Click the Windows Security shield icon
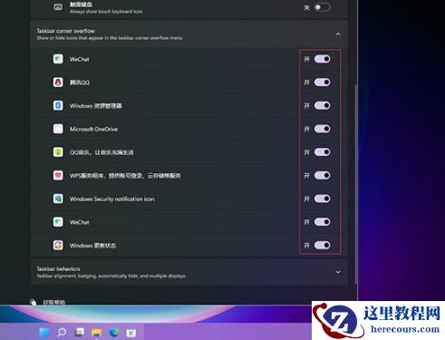The height and width of the screenshot is (340, 445). [58, 199]
